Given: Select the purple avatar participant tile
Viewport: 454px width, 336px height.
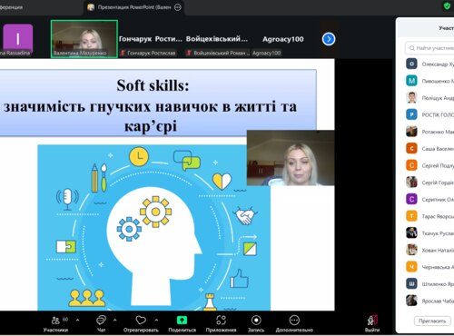Looking at the screenshot, I should [17, 40].
